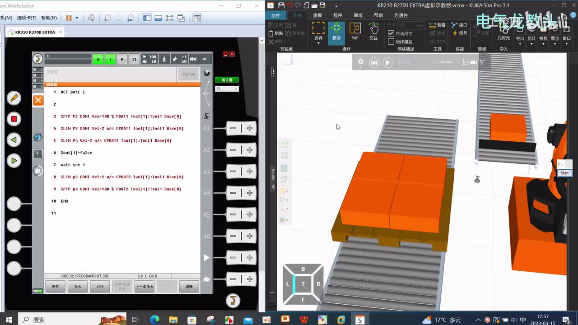Jog axis A1 in plus direction
The width and height of the screenshot is (578, 325).
click(249, 128)
